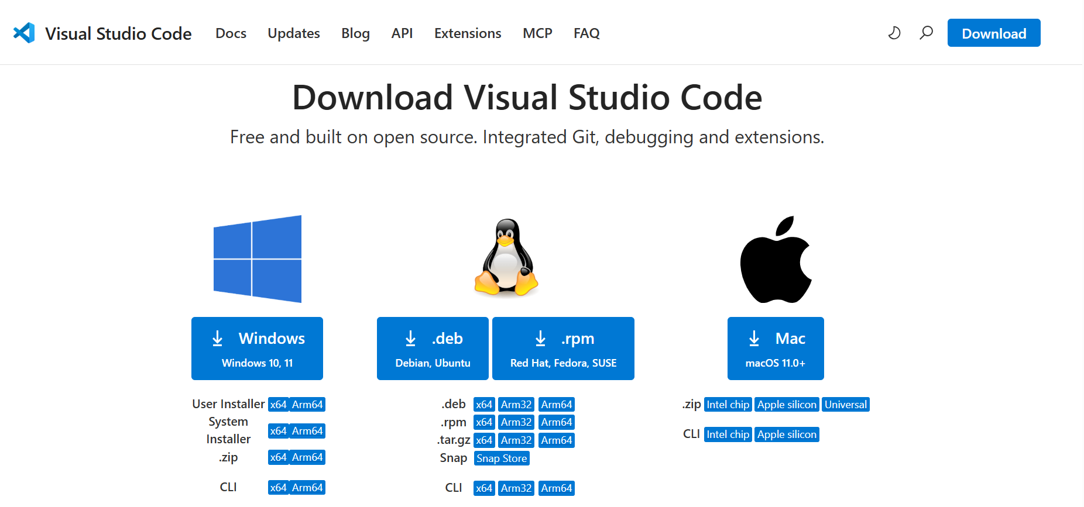Toggle dark theme with moon icon

894,33
